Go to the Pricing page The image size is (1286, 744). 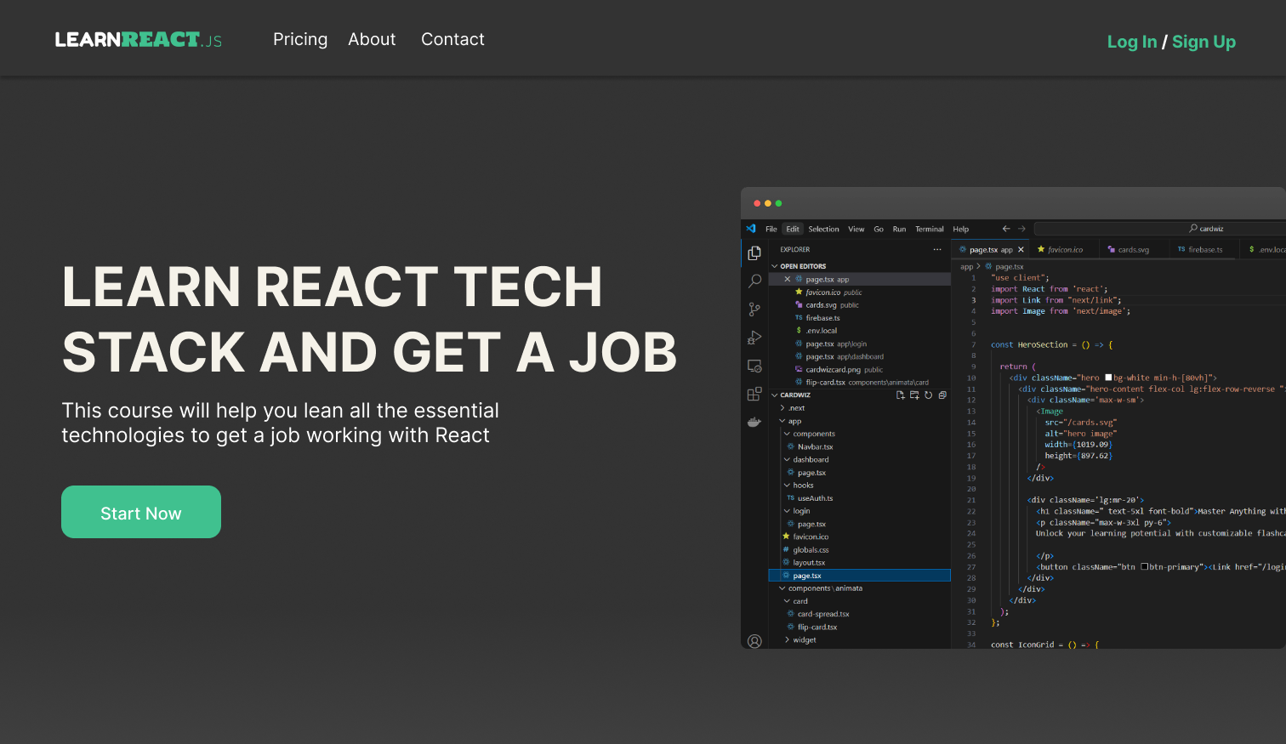(x=300, y=39)
